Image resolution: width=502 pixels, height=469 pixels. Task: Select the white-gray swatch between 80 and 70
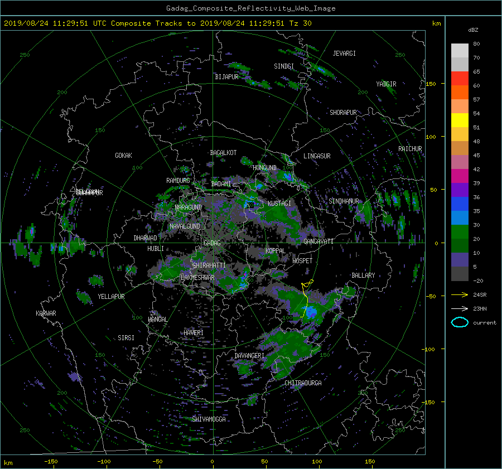coord(460,51)
